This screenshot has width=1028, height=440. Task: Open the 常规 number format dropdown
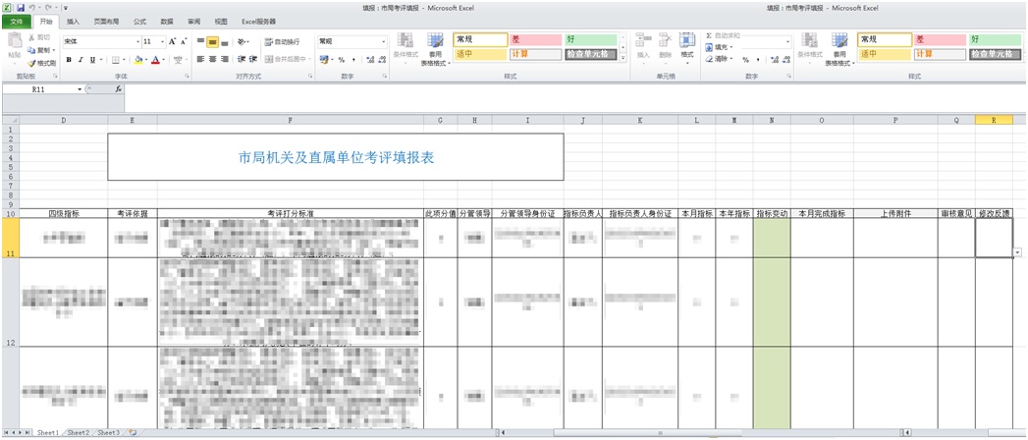383,42
